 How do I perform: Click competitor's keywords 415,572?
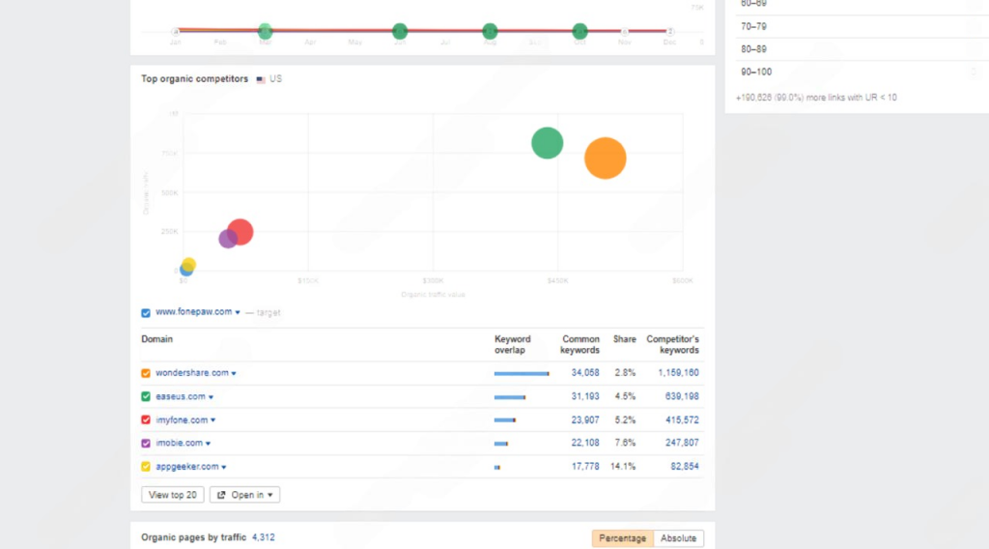682,419
